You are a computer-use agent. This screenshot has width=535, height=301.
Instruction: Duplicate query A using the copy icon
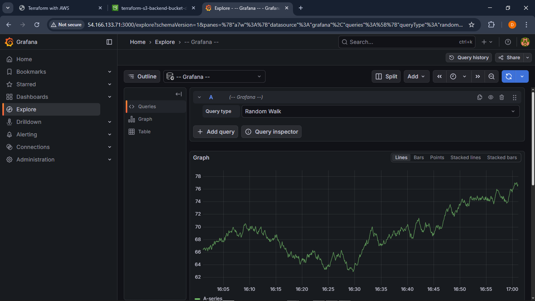click(x=480, y=98)
